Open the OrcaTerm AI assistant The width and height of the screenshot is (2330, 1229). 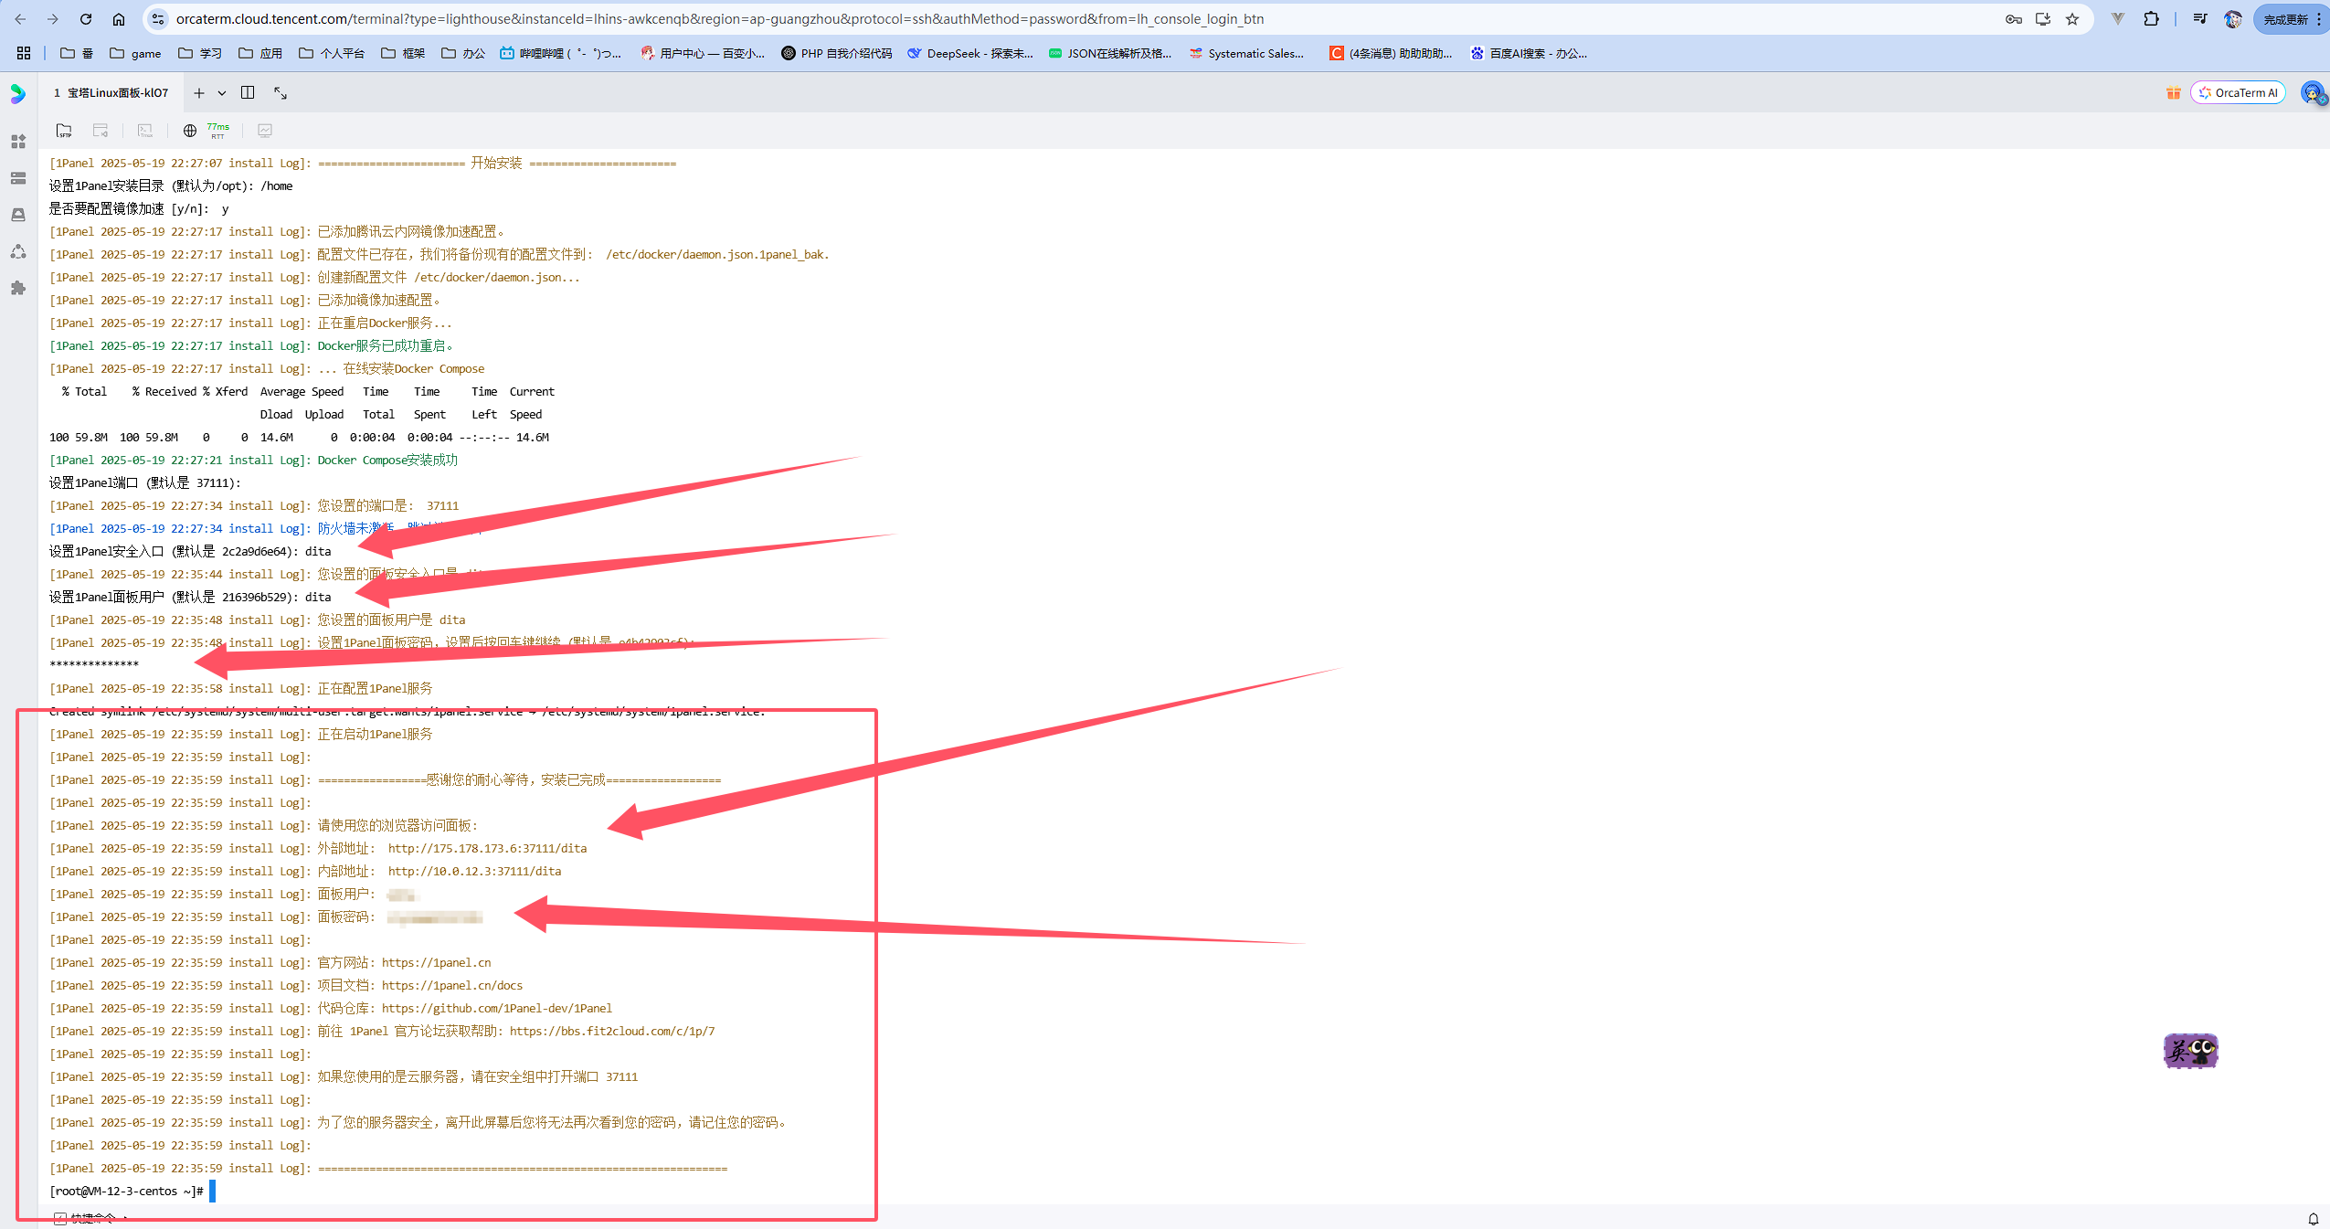pyautogui.click(x=2238, y=92)
